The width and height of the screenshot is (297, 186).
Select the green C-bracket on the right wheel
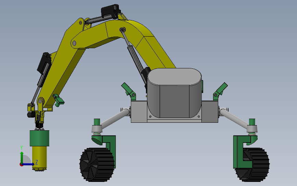pyautogui.click(x=244, y=151)
